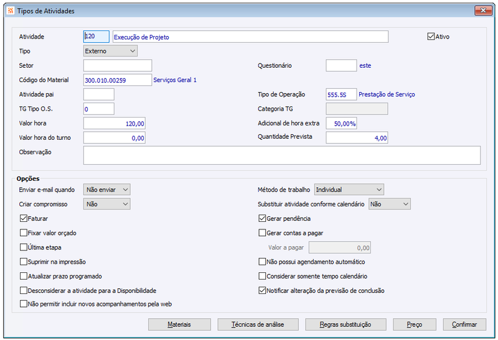The height and width of the screenshot is (340, 498).
Task: Click the Técnicas de análise button
Action: (258, 324)
